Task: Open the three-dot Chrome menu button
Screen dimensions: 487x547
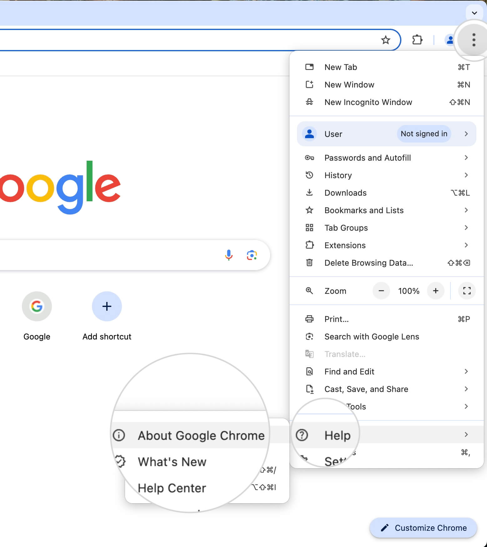Action: [x=474, y=40]
